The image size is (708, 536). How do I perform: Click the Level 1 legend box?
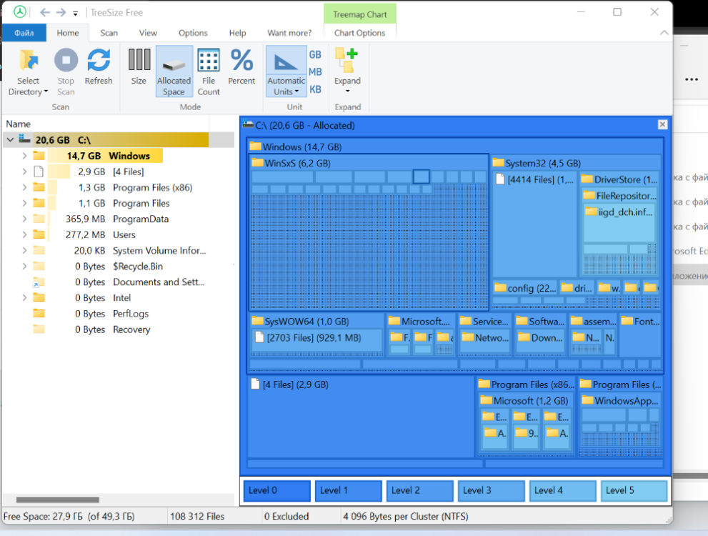(348, 490)
